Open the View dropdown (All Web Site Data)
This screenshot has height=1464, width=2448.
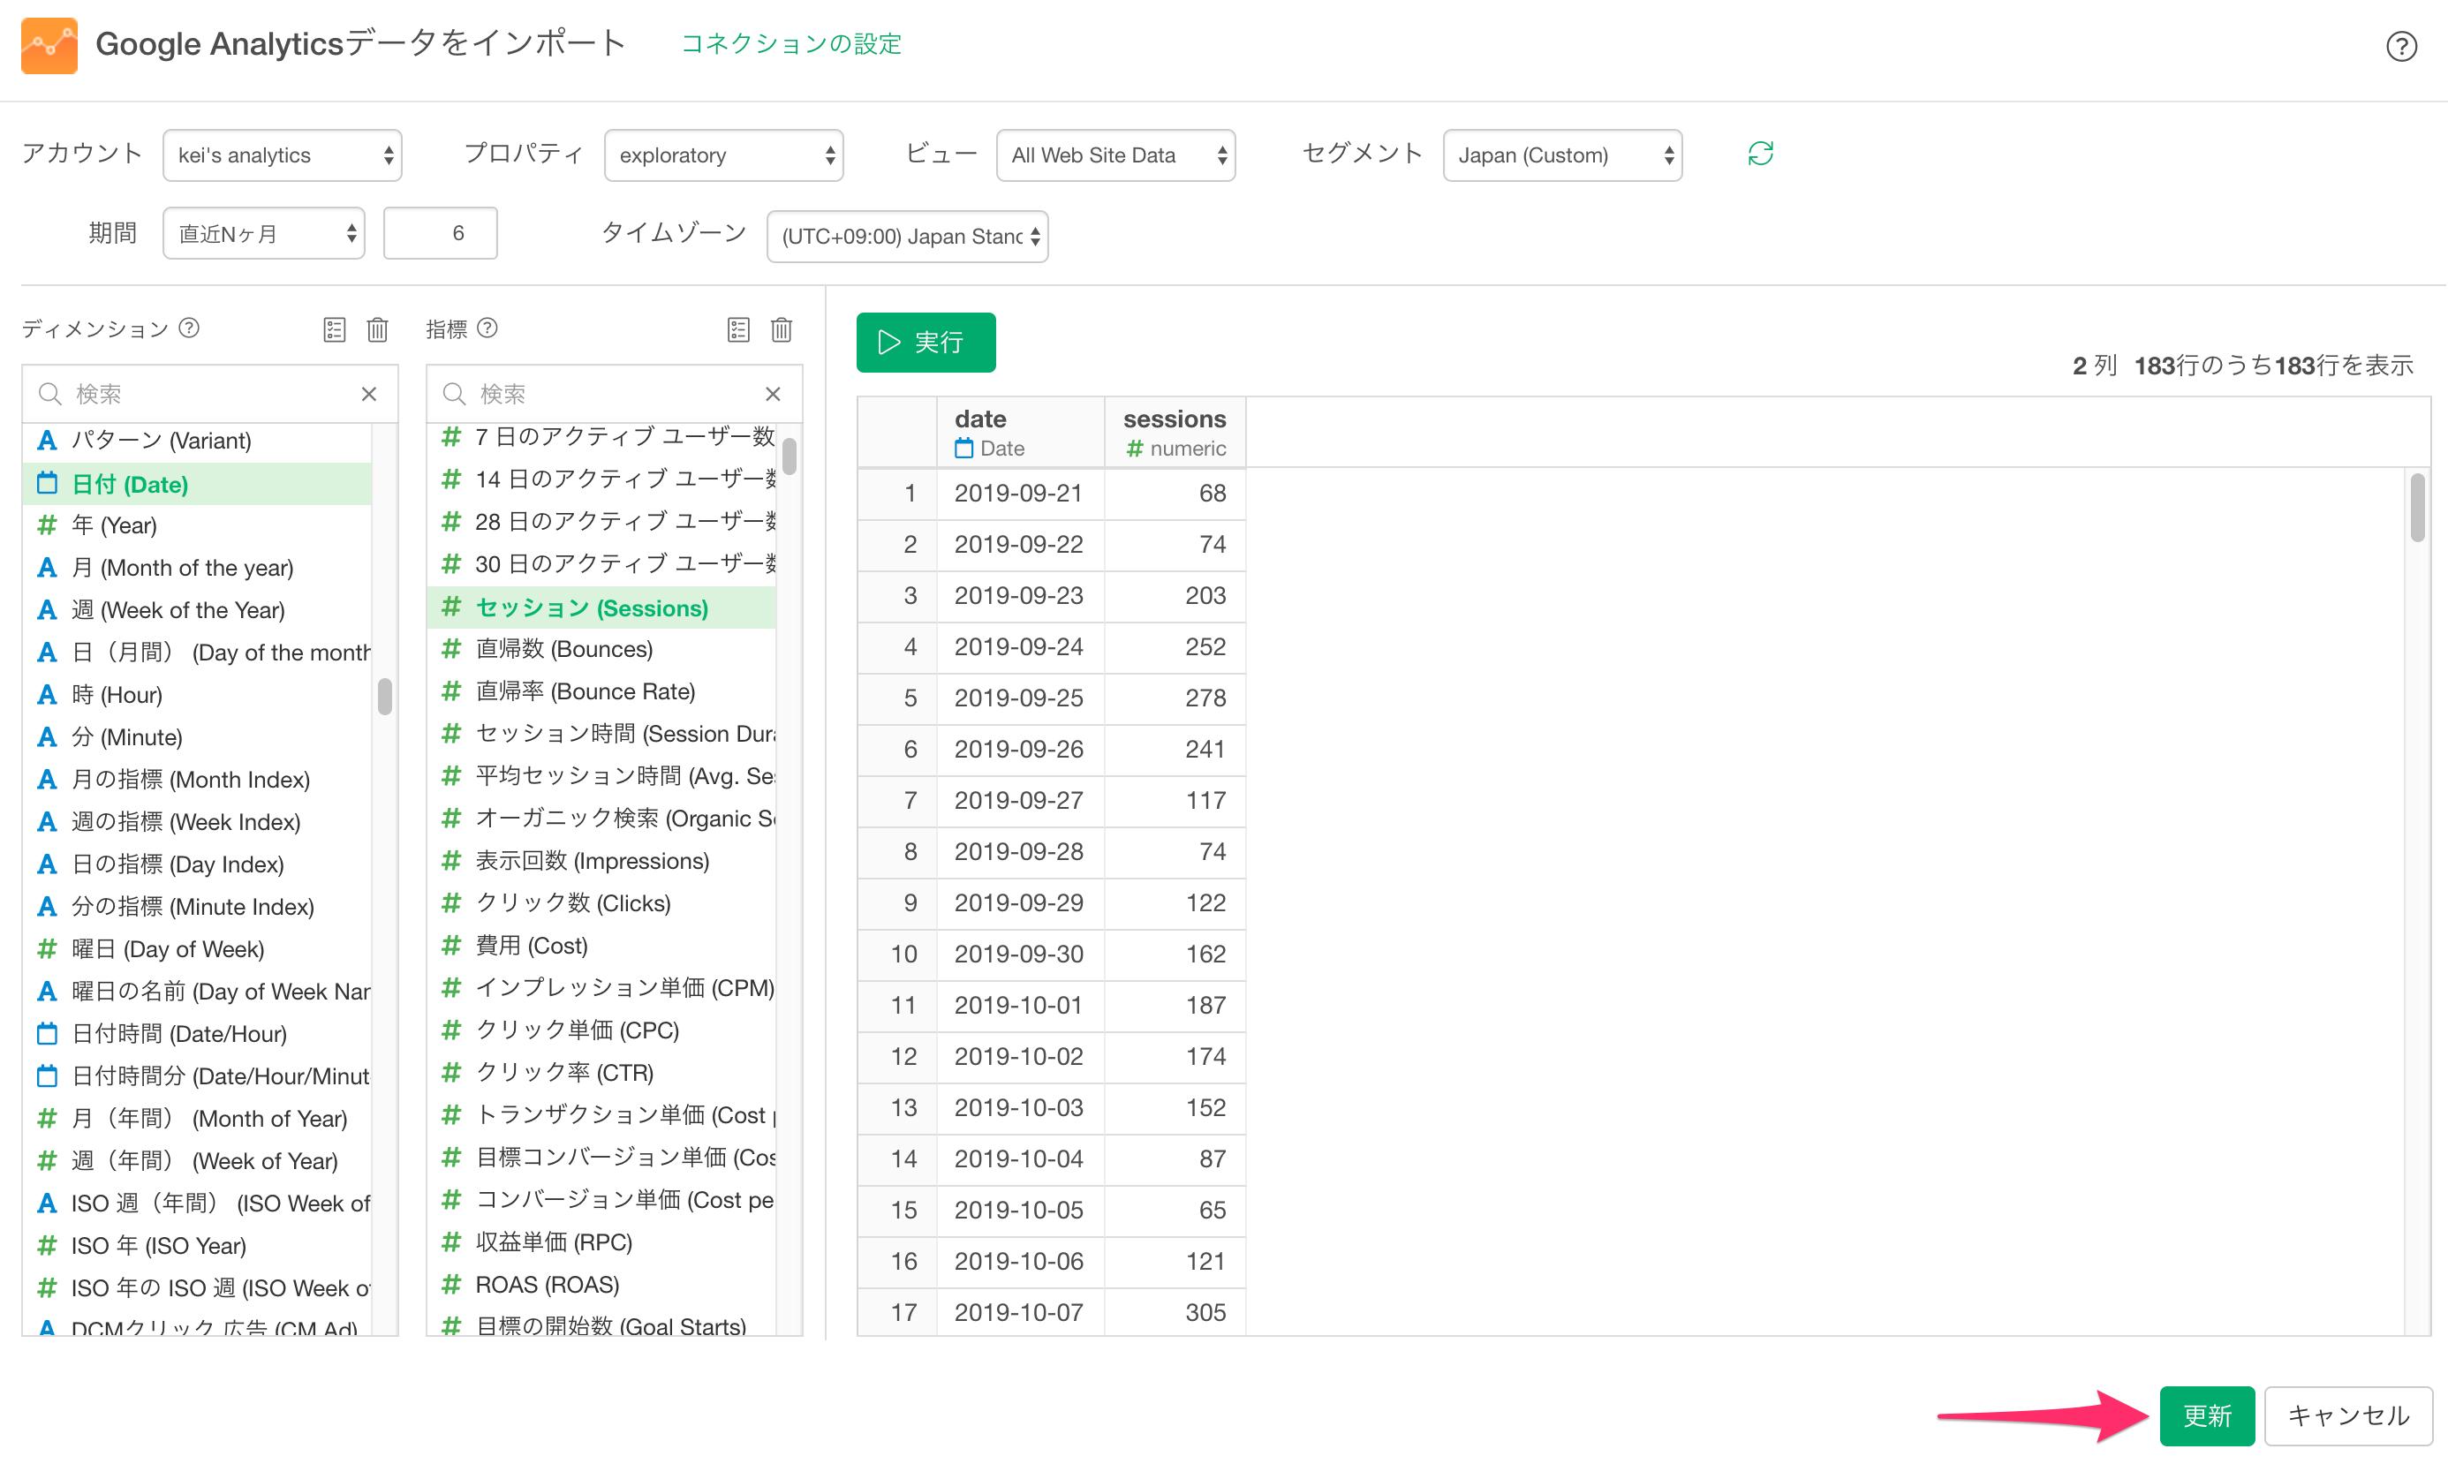pos(1116,155)
